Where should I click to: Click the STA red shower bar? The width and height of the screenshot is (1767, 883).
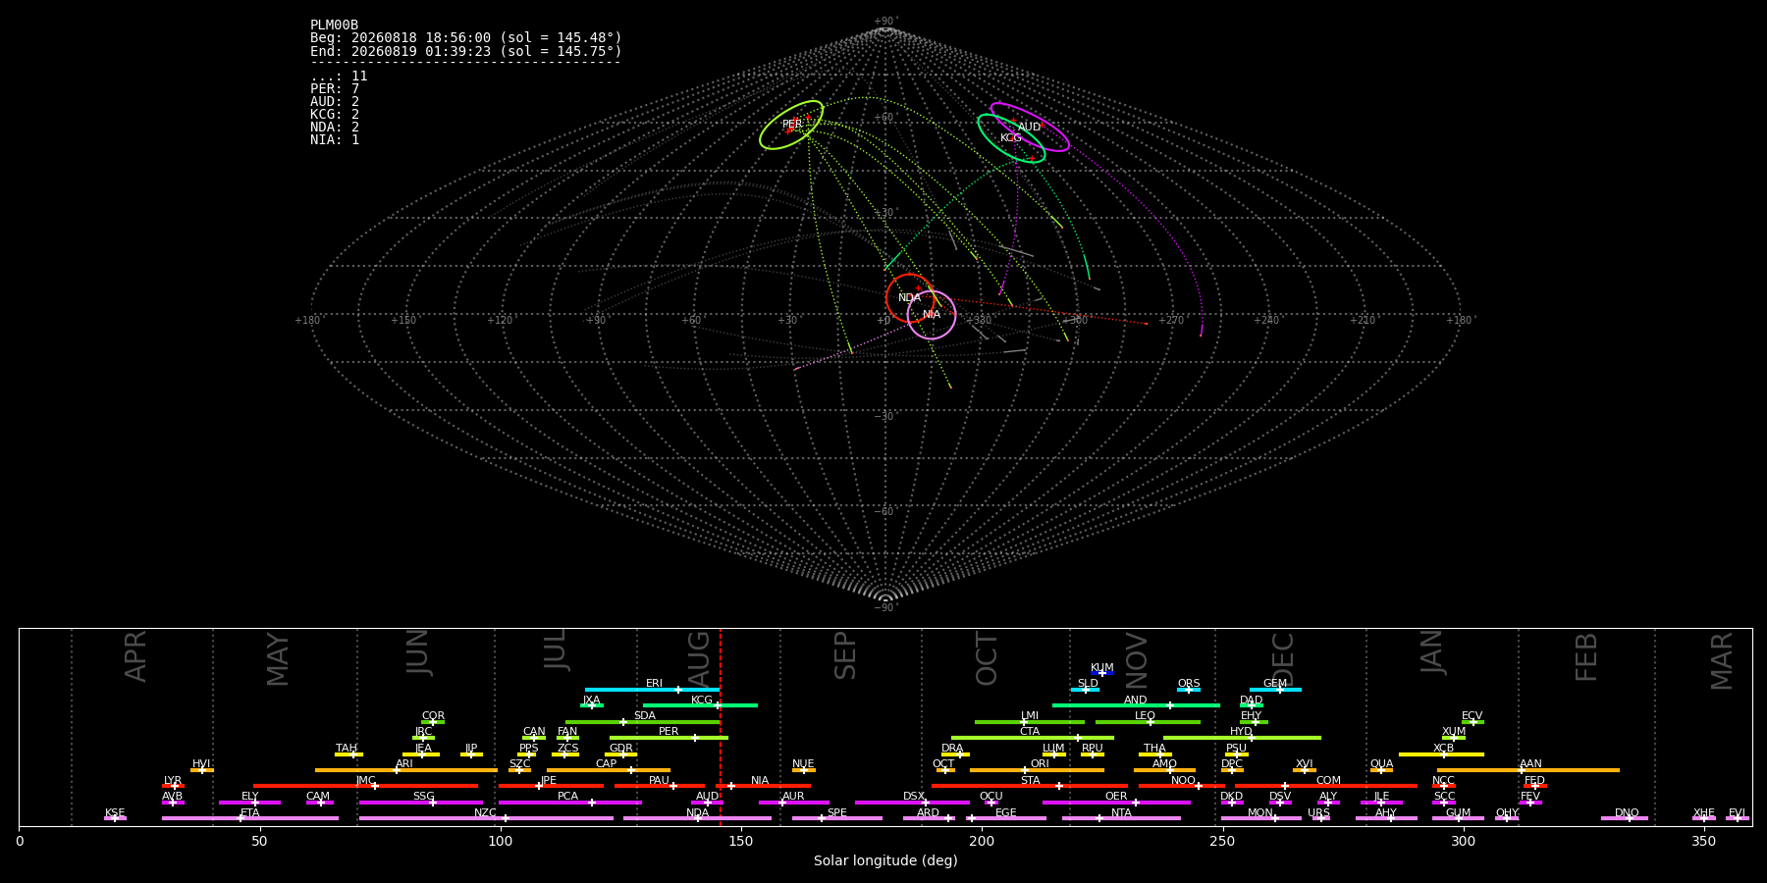pos(1030,786)
